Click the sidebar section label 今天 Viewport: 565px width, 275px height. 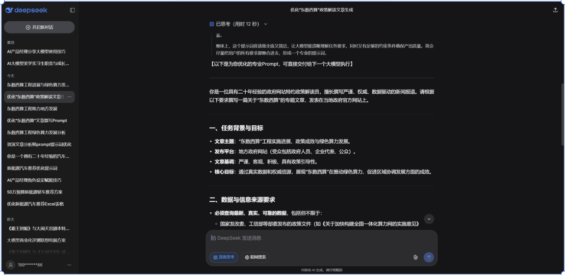coord(10,76)
